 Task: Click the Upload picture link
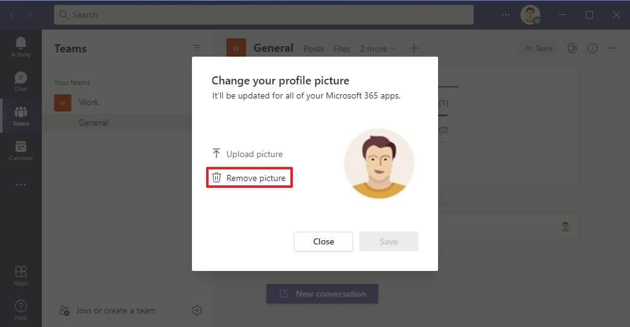[254, 154]
